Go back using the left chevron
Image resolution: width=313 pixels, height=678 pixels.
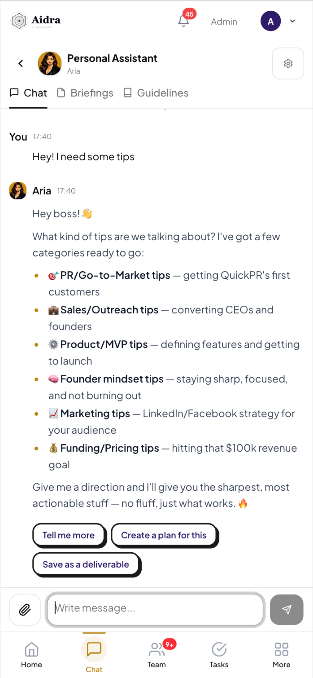20,63
